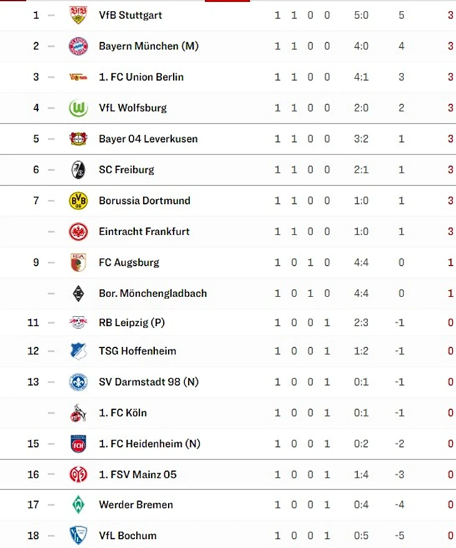Click the 1. FC Köln logo
Viewport: 456px width, 548px height.
tap(78, 413)
